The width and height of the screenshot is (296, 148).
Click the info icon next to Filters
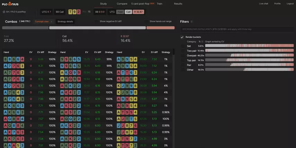coord(192,21)
